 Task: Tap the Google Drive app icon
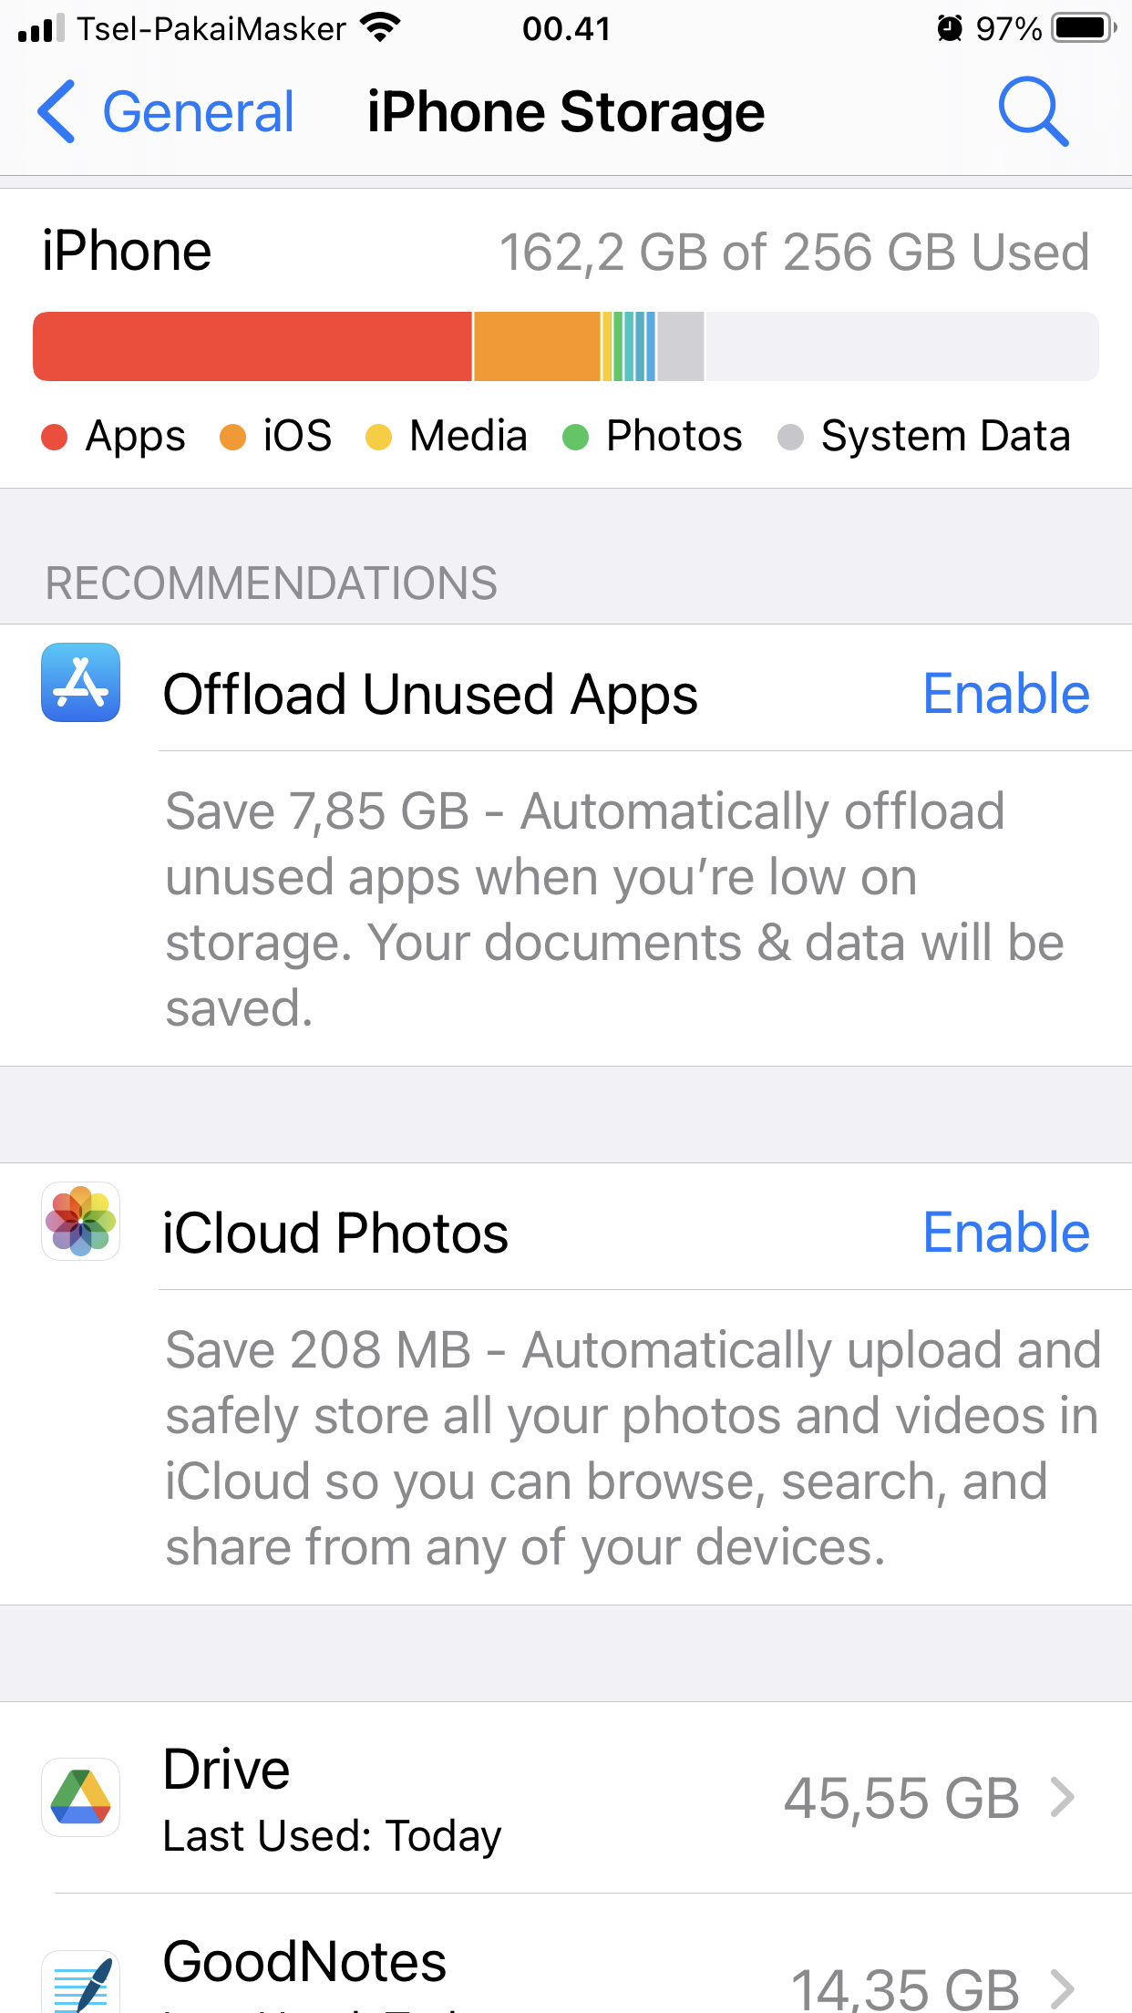80,1797
